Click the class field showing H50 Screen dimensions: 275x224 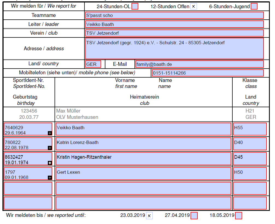[250, 173]
